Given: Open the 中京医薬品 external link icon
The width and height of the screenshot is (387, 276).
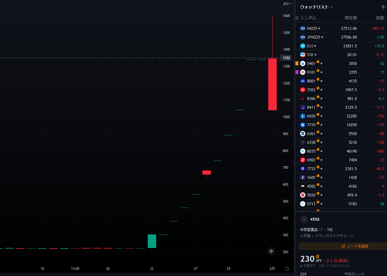Looking at the screenshot, I should coord(321,230).
